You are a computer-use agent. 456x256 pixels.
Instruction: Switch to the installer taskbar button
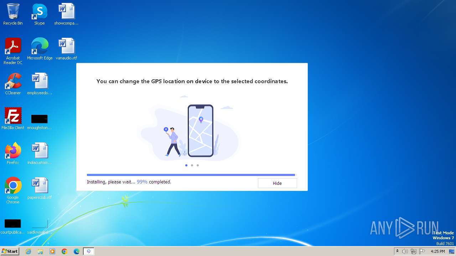[x=89, y=251]
